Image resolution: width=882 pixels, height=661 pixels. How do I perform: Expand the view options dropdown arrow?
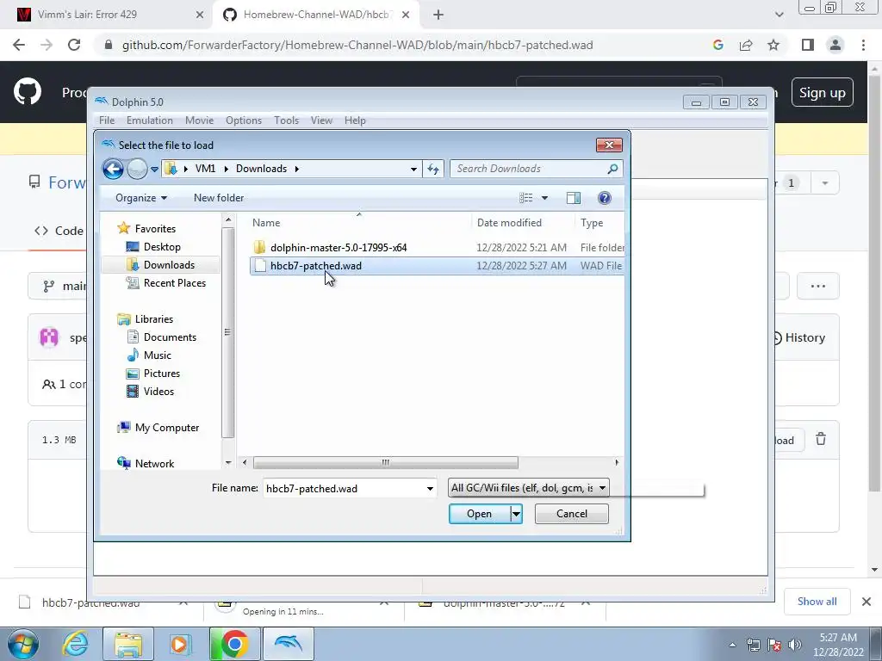(544, 198)
